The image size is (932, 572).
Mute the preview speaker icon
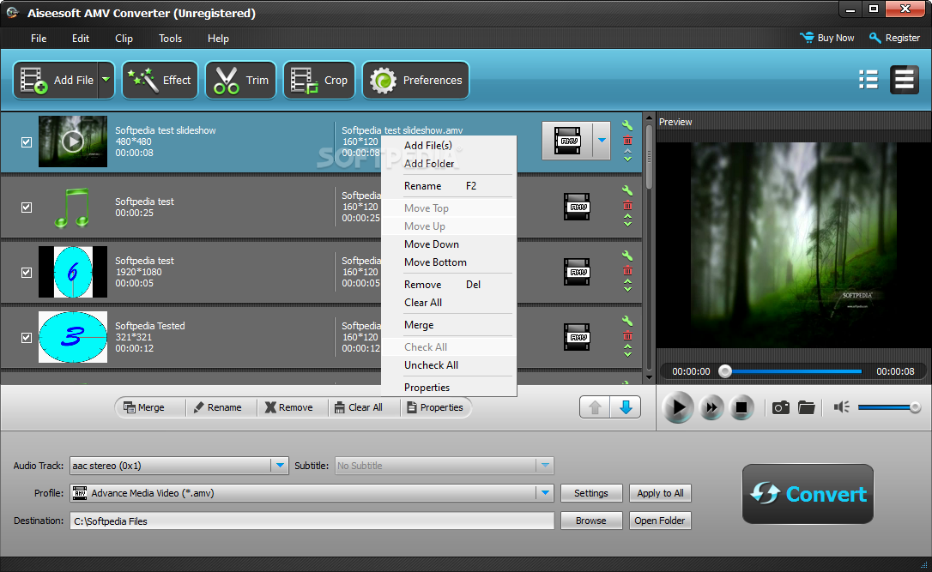click(x=841, y=407)
